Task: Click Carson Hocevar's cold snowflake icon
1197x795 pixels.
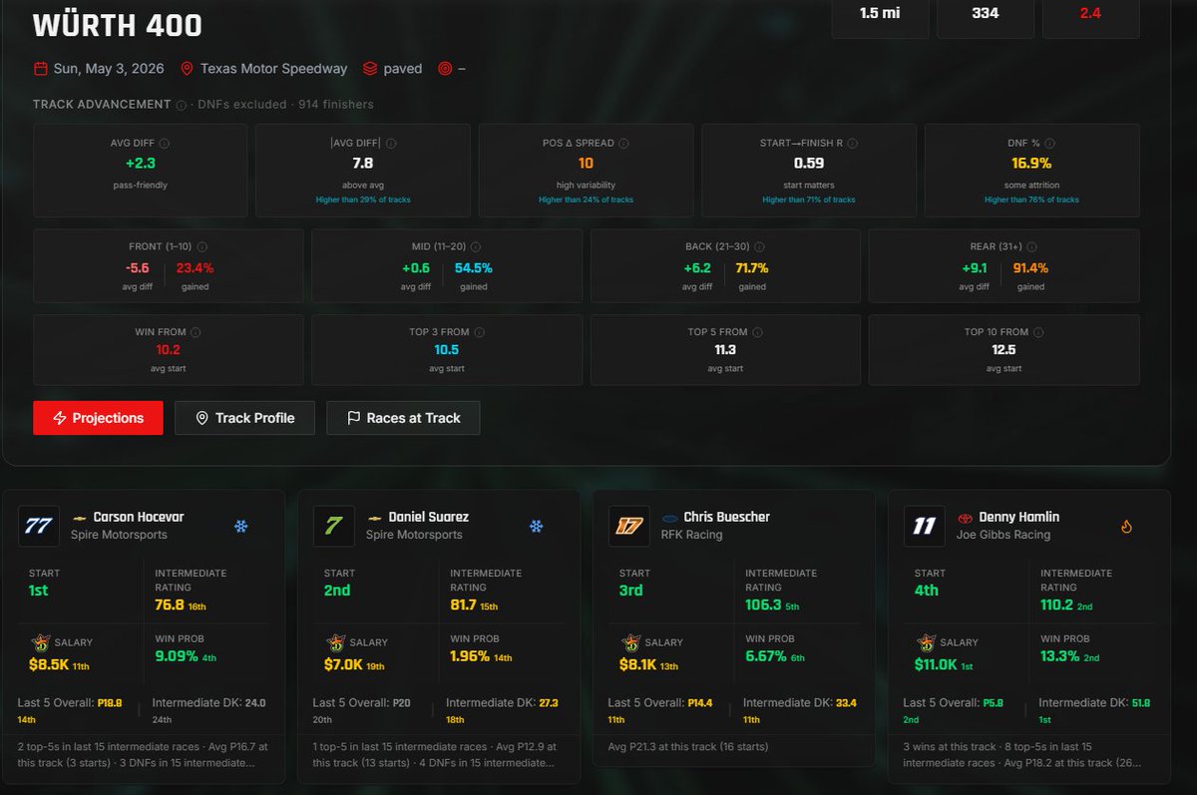Action: (240, 526)
